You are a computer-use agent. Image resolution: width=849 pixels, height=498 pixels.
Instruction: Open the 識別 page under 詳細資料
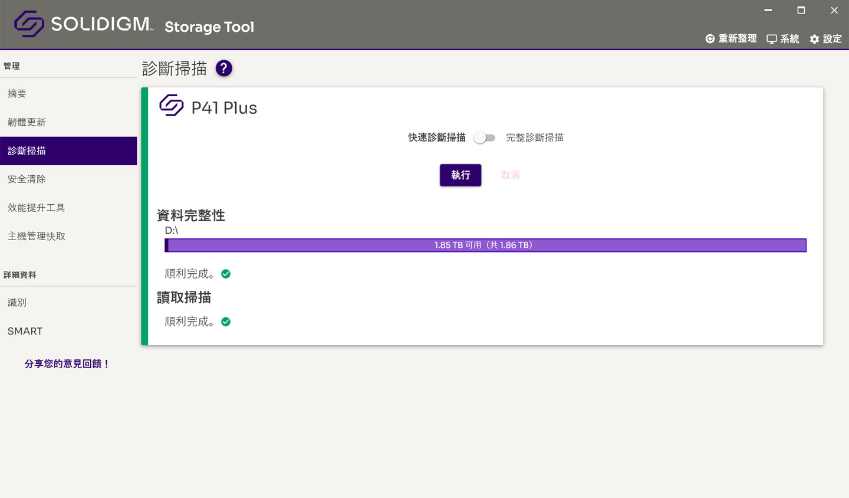click(17, 303)
